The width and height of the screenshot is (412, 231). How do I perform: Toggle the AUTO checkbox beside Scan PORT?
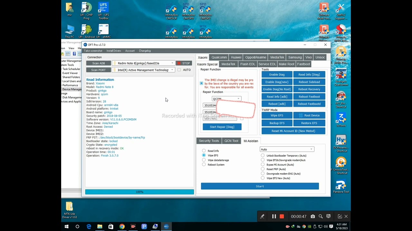pos(179,70)
